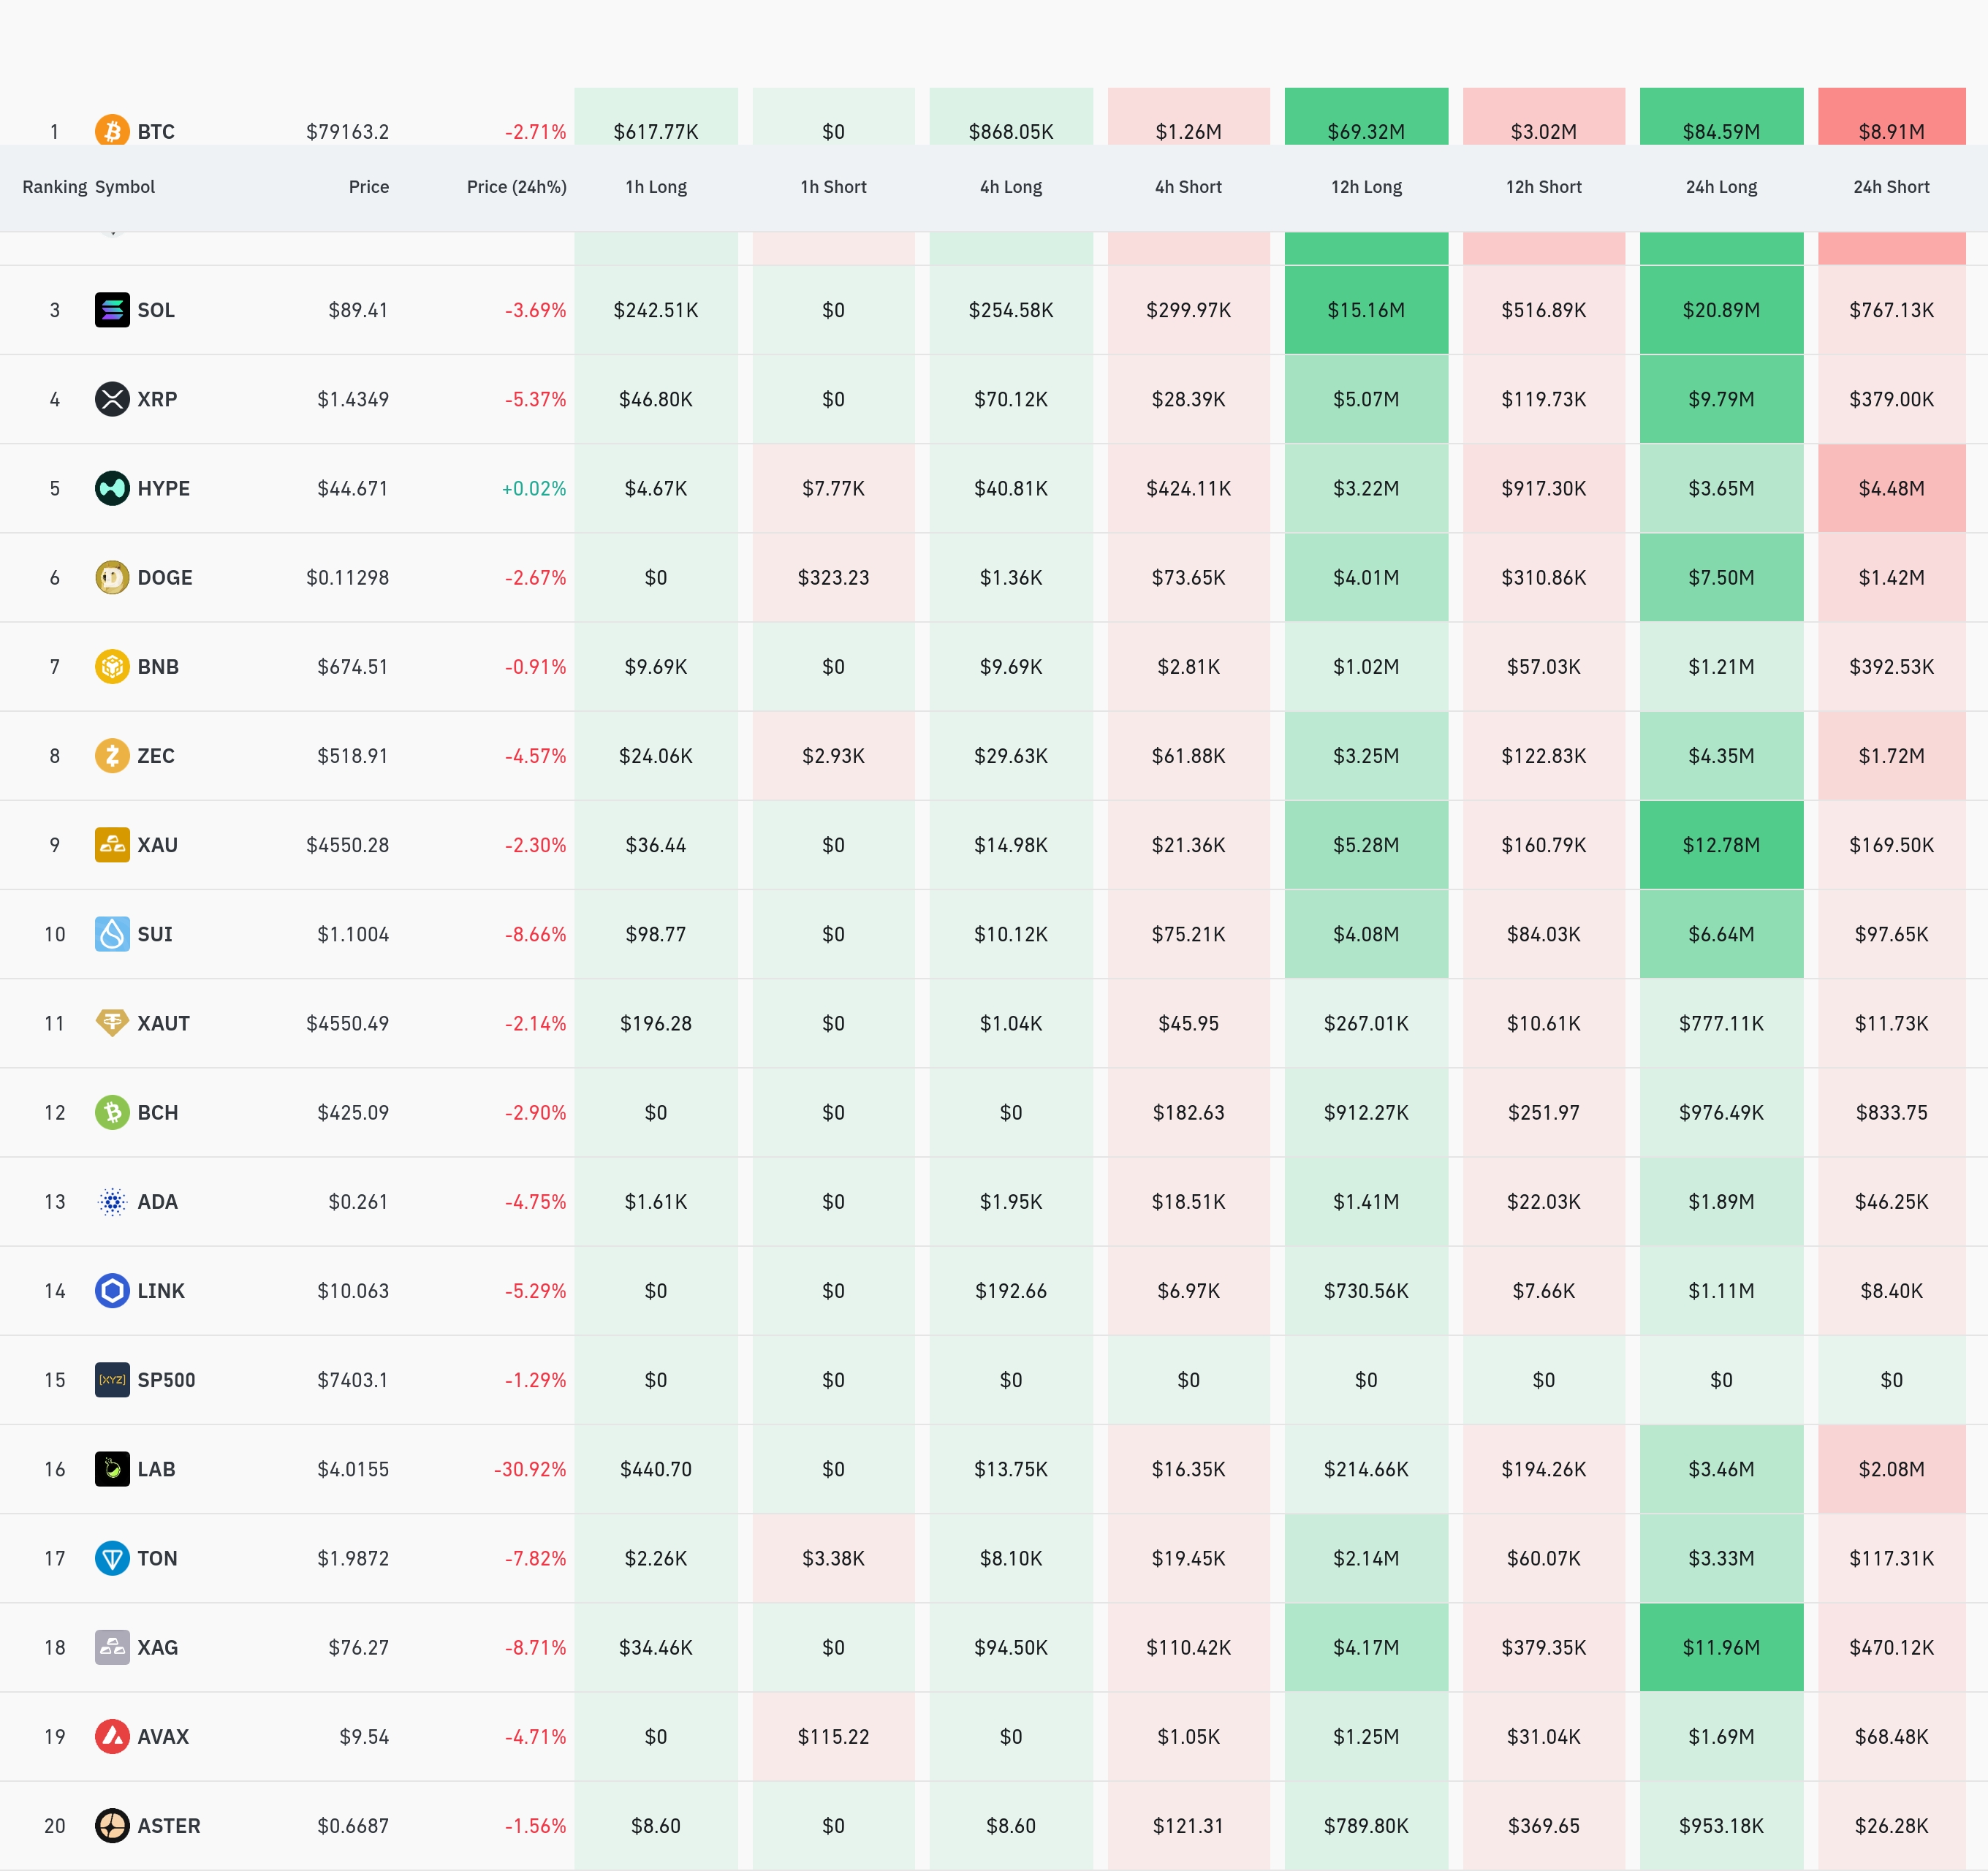
Task: Sort by 1h Long column
Action: tap(656, 187)
